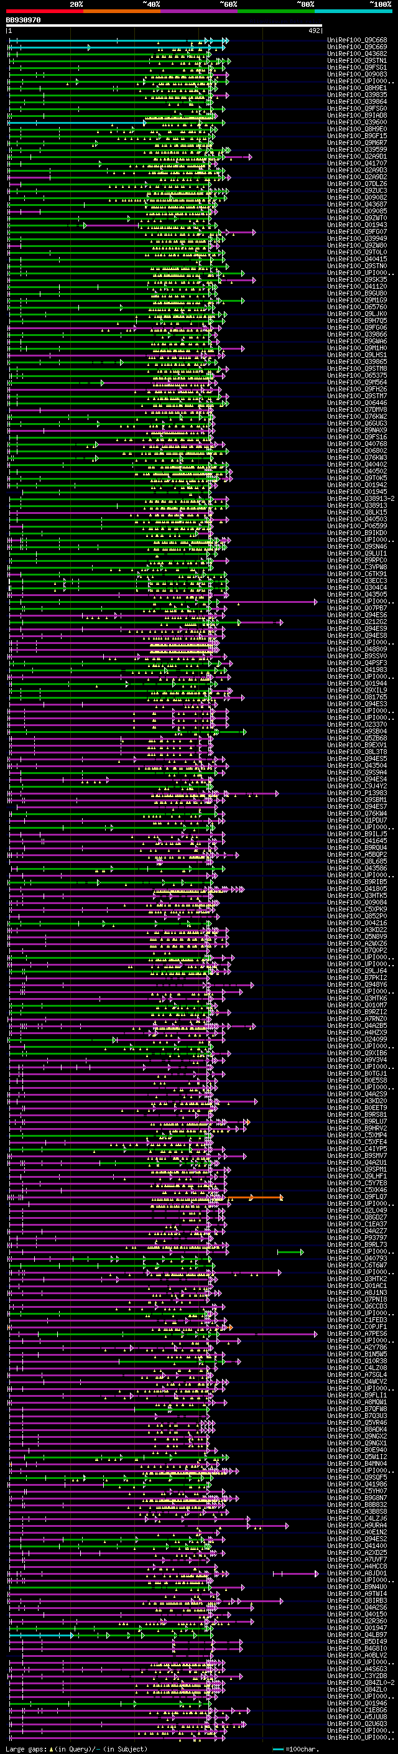
Task: Open UniRef100_Q9STN1 entry
Action: coord(357,60)
